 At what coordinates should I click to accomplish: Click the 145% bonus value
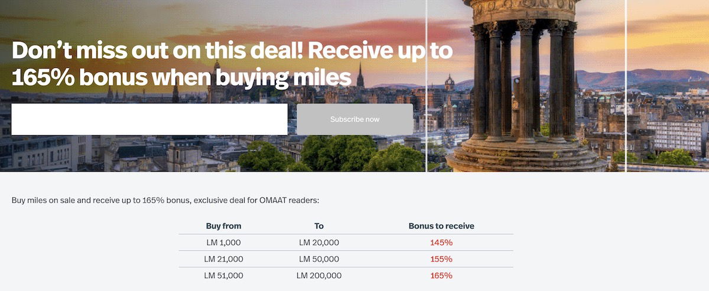tap(441, 243)
